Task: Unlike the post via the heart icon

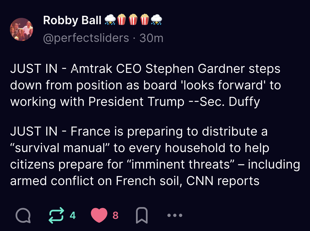Action: pyautogui.click(x=99, y=216)
